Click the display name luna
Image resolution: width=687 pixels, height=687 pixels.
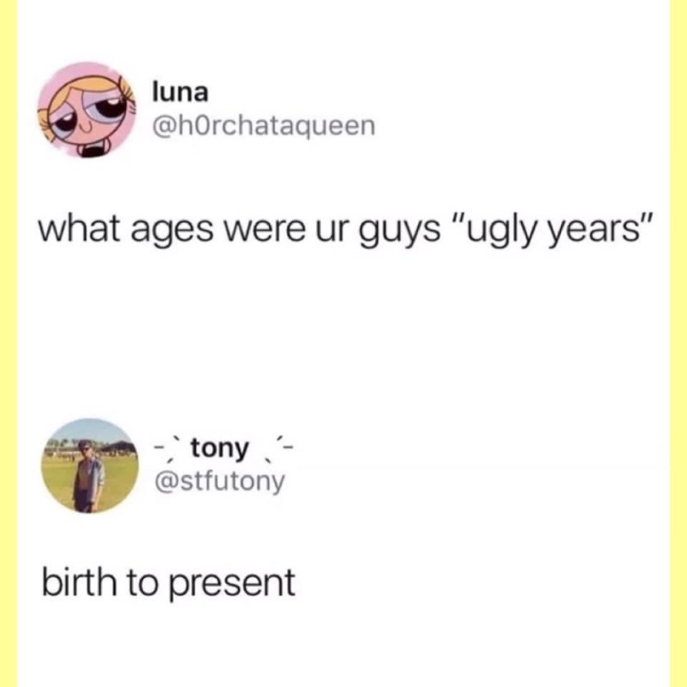[x=180, y=92]
